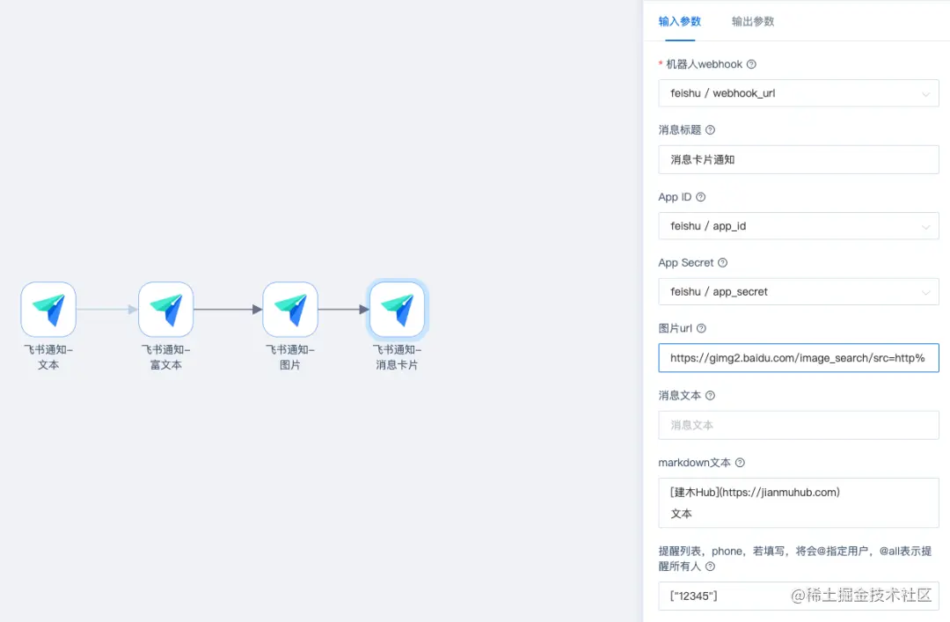Select the 飞书通知-富文本 node icon
Screen dimensions: 950x622
click(x=166, y=309)
